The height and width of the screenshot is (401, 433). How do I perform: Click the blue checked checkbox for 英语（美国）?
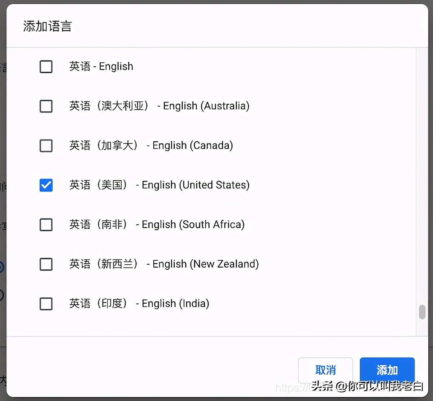pos(46,185)
